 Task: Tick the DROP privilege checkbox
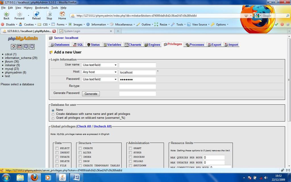[x=80, y=161]
